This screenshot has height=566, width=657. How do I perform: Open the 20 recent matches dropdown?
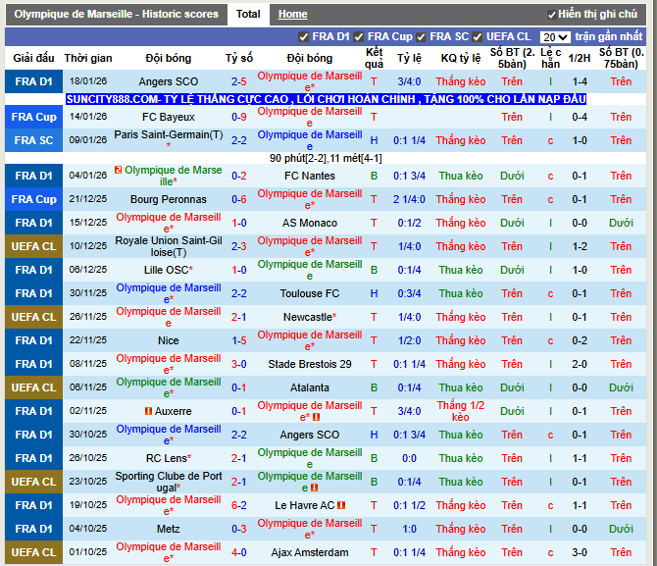[555, 37]
